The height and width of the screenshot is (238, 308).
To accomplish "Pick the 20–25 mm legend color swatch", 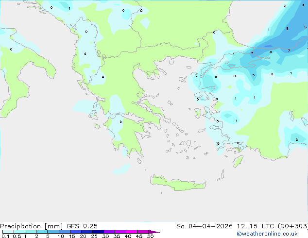I will [86, 232].
